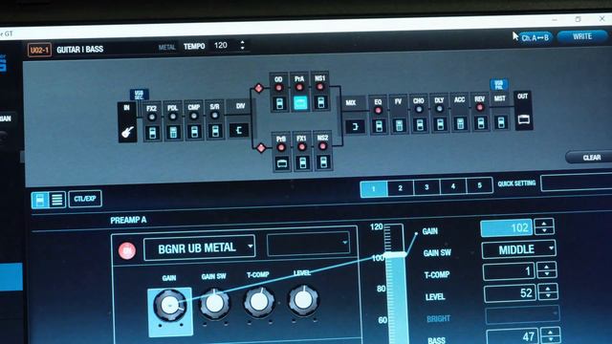Toggle the OD block on/off indicator
Screen dimensions: 612x344
click(278, 87)
